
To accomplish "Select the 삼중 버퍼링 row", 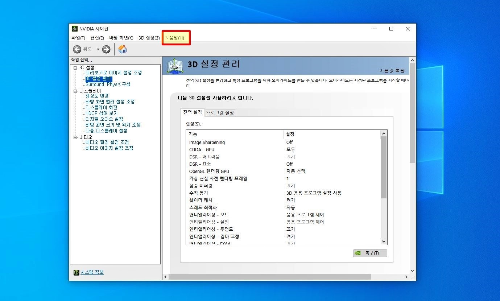I will click(x=284, y=186).
